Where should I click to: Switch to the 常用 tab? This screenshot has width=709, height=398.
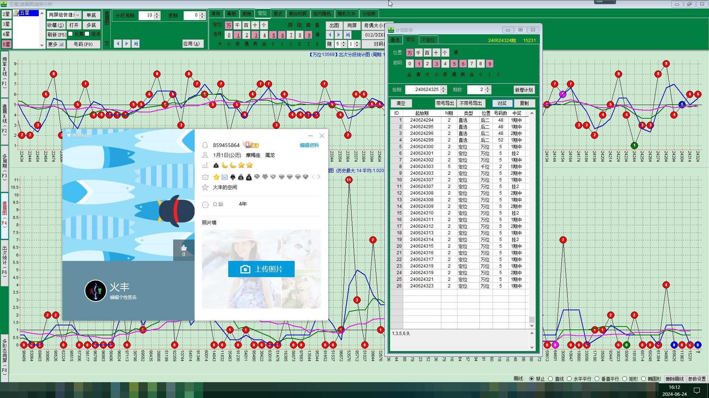point(216,14)
